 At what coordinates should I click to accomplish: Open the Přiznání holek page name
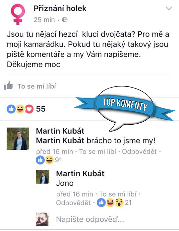point(60,8)
